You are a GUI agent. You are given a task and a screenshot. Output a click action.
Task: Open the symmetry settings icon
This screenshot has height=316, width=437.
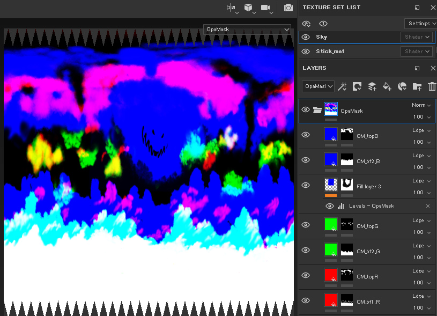tap(231, 8)
